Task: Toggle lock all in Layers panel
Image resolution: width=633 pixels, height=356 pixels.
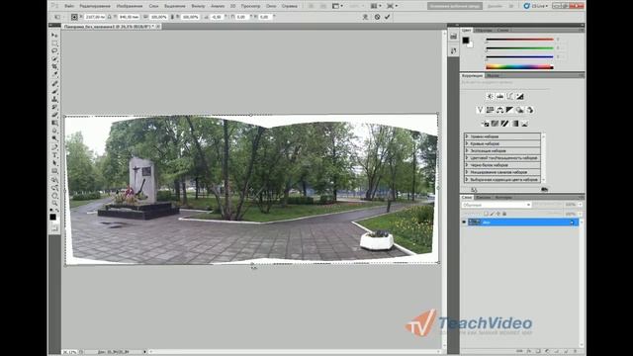Action: (504, 214)
